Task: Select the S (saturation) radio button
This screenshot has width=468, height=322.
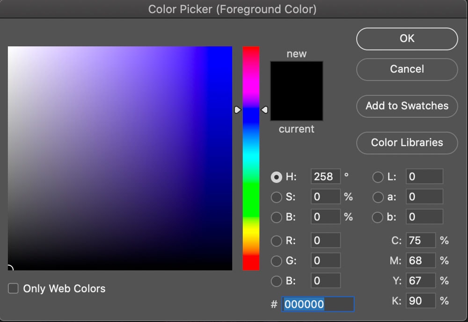Action: point(277,197)
